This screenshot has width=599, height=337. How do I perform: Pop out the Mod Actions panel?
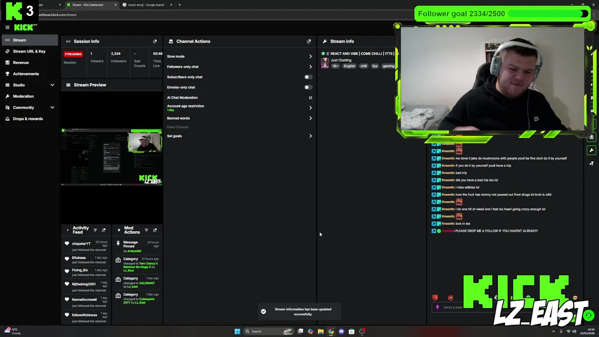[x=154, y=230]
